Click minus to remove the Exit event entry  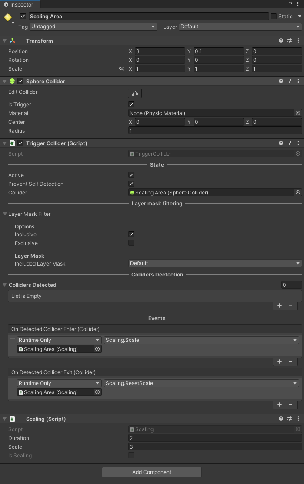[x=290, y=405]
